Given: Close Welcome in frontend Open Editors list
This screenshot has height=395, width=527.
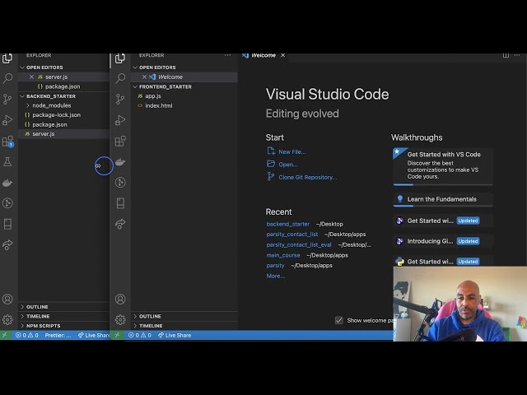Looking at the screenshot, I should [x=144, y=77].
